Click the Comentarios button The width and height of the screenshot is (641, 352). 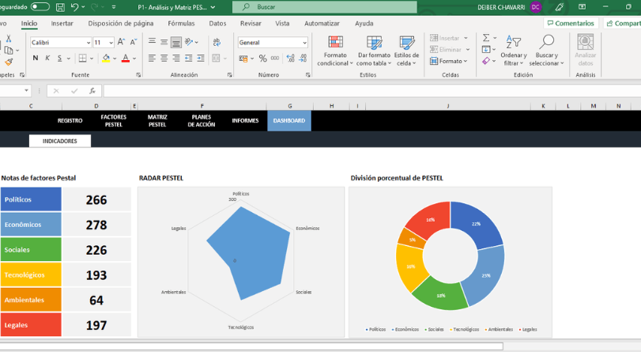tap(571, 23)
